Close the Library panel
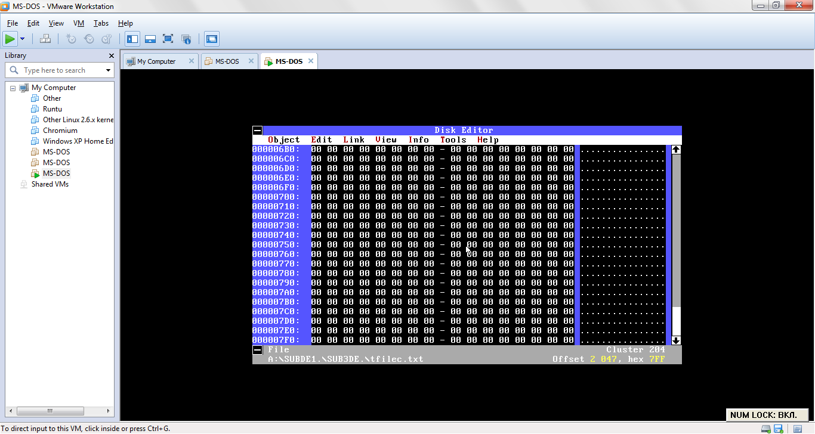The height and width of the screenshot is (434, 815). pyautogui.click(x=112, y=55)
